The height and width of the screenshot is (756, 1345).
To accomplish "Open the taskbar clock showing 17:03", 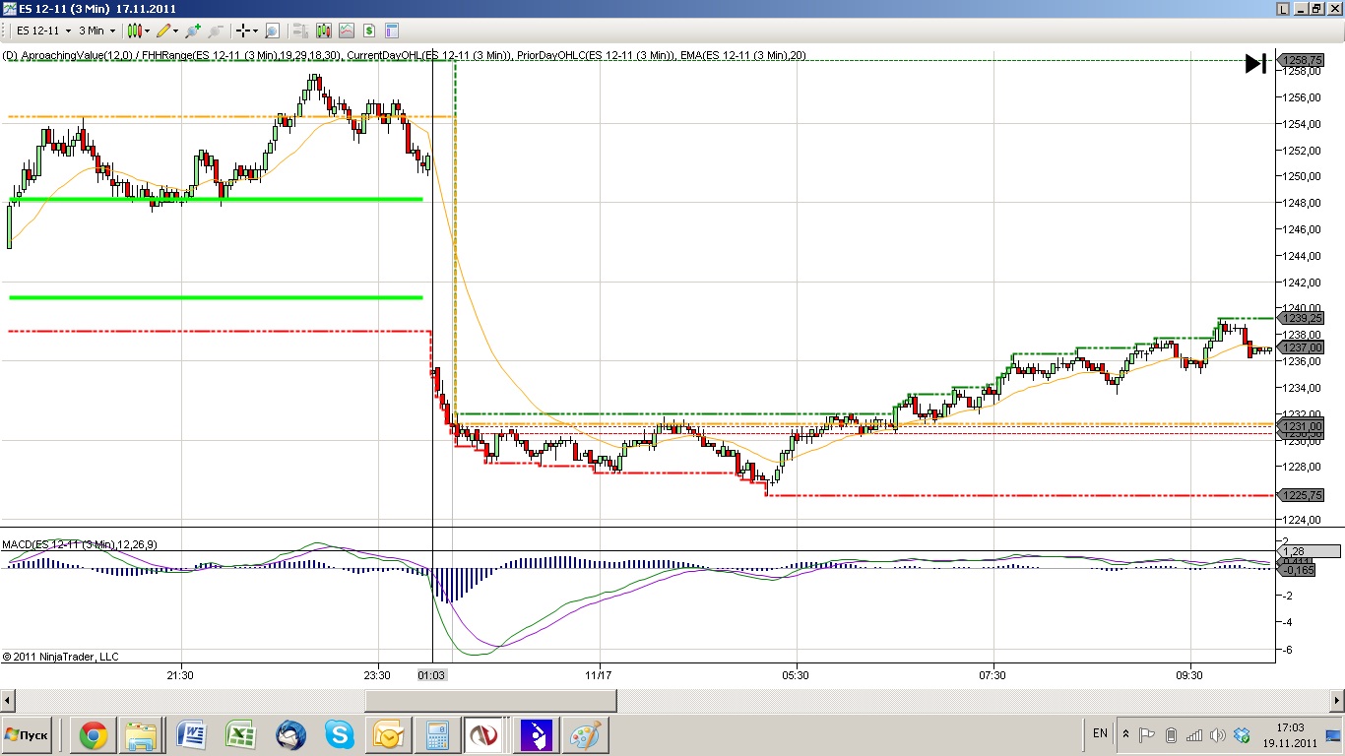I will pos(1290,735).
